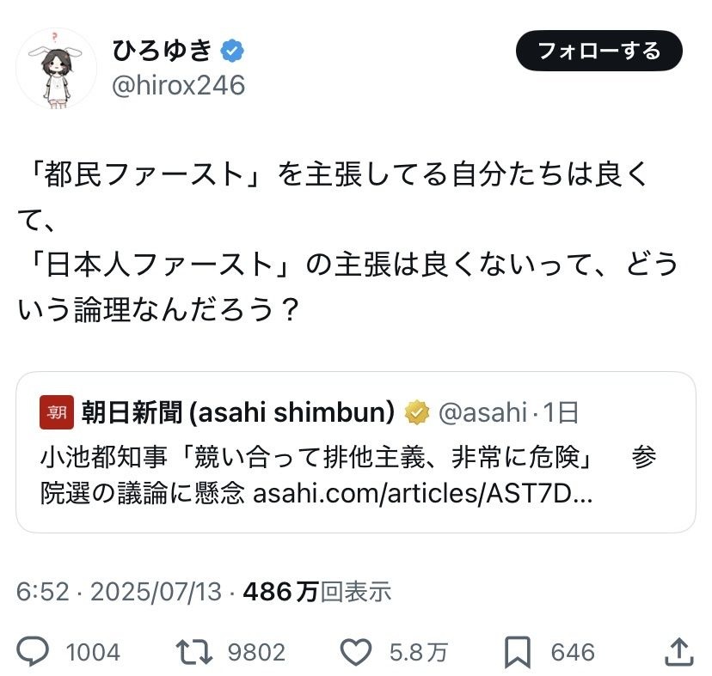Open ひろゆき's profile picture

(57, 69)
